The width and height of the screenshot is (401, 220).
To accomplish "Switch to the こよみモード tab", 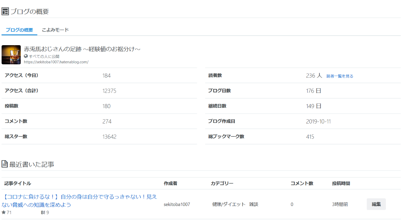I will (55, 30).
